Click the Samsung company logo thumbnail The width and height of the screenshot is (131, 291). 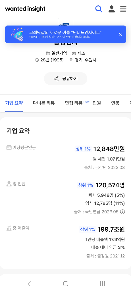[x=65, y=22]
